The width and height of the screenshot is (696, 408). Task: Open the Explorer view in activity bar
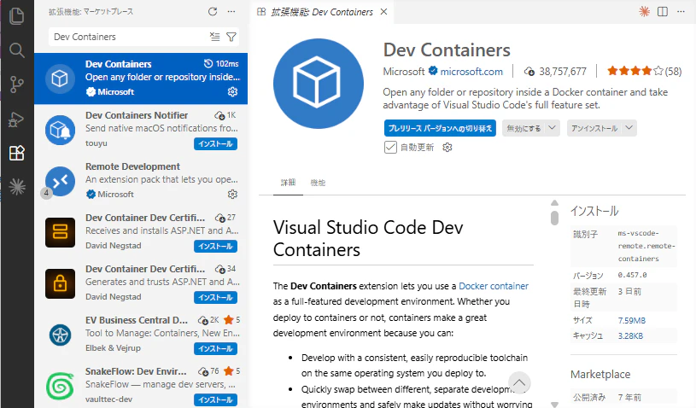[16, 16]
